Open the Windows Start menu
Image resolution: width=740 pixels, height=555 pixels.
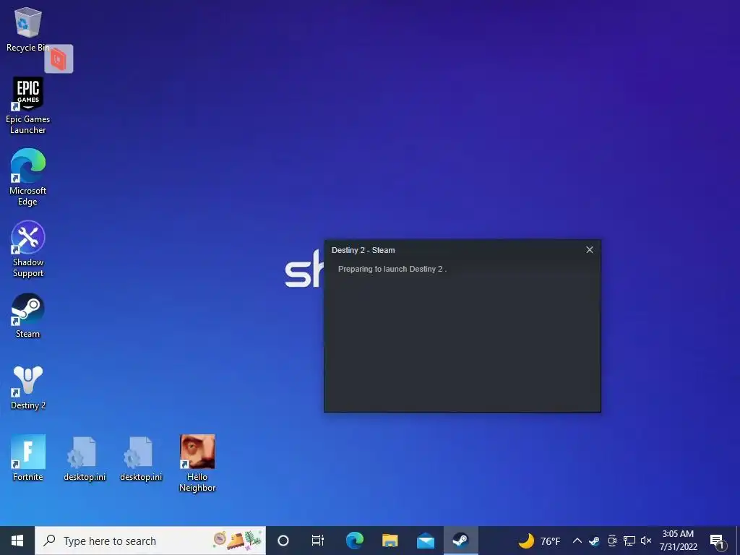[17, 541]
